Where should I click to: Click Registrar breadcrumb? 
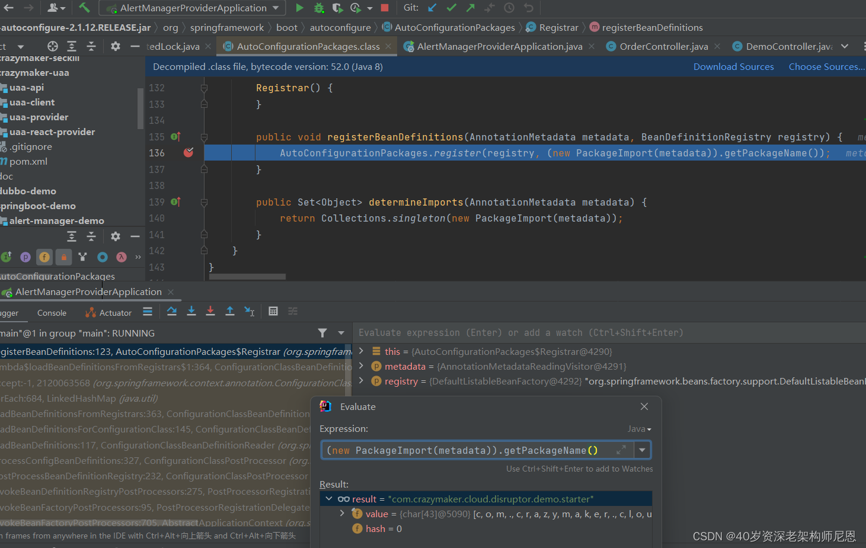552,27
